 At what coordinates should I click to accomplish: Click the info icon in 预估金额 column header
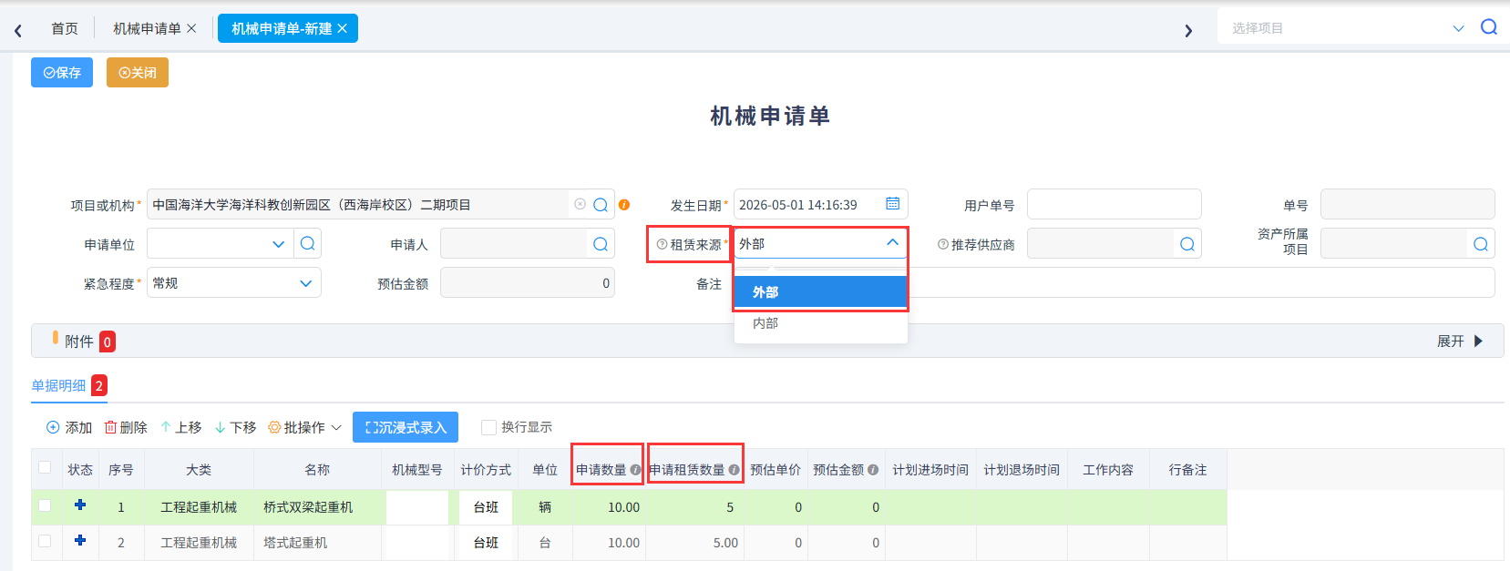click(x=873, y=470)
